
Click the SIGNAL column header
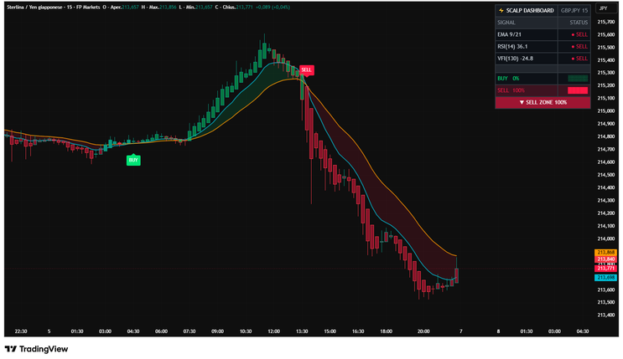coord(506,23)
